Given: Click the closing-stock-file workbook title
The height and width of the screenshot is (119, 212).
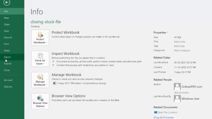Looking at the screenshot, I should (46, 22).
